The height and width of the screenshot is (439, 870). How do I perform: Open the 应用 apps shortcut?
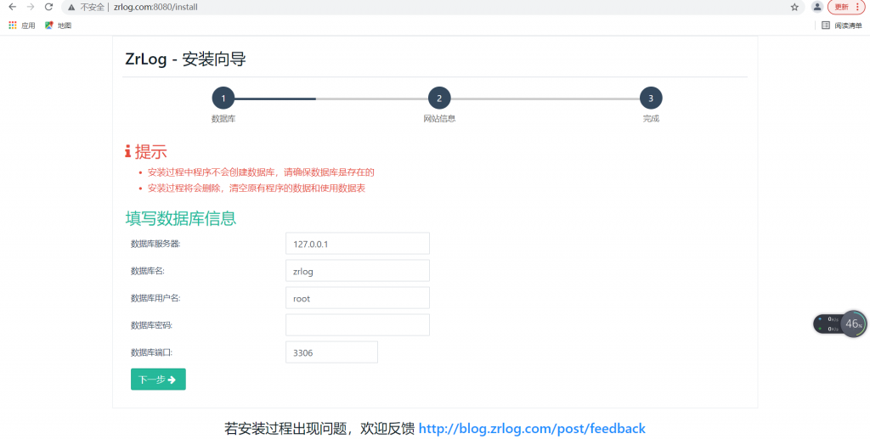coord(22,25)
